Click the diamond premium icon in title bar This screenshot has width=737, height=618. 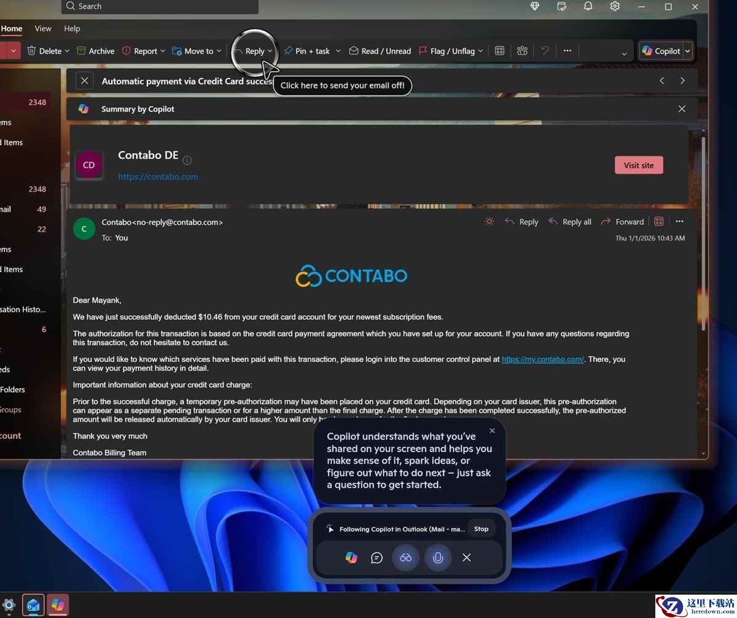coord(535,6)
